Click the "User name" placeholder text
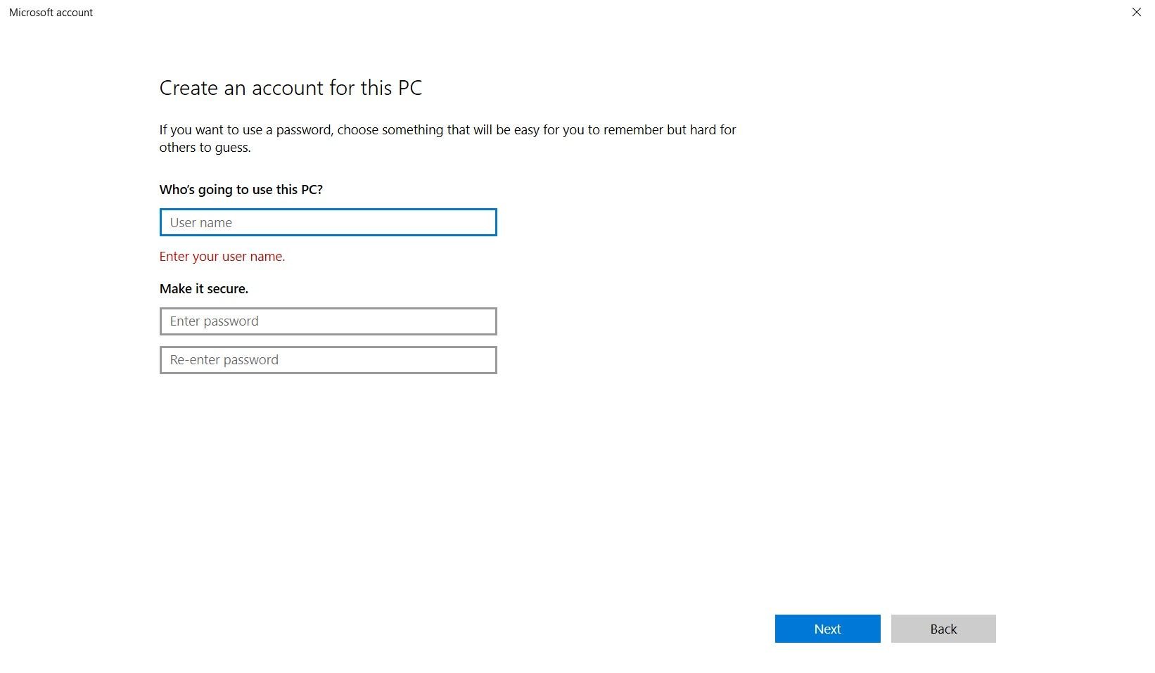 (200, 223)
